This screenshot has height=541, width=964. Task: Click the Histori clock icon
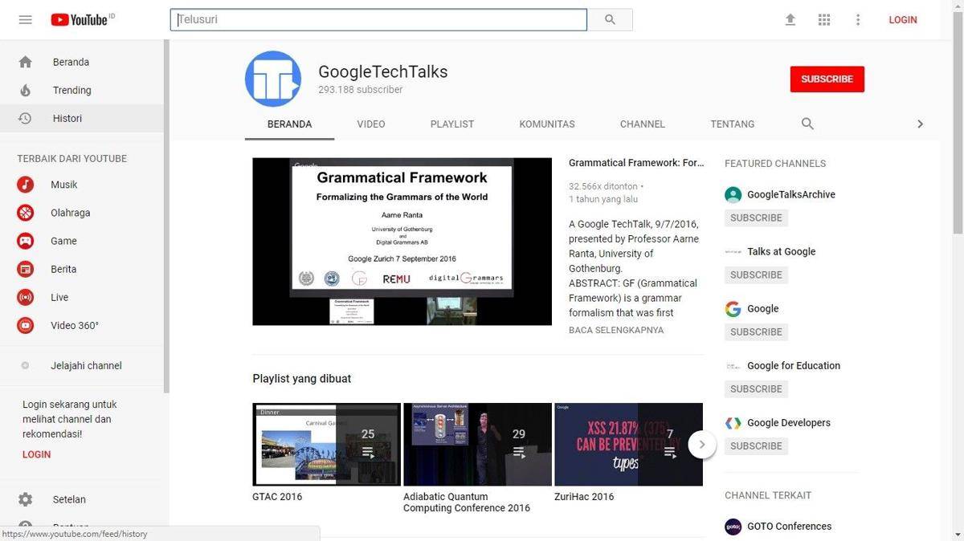(25, 118)
